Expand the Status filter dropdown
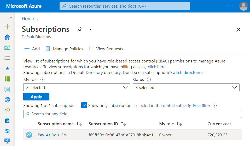250x146 pixels. 186,87
